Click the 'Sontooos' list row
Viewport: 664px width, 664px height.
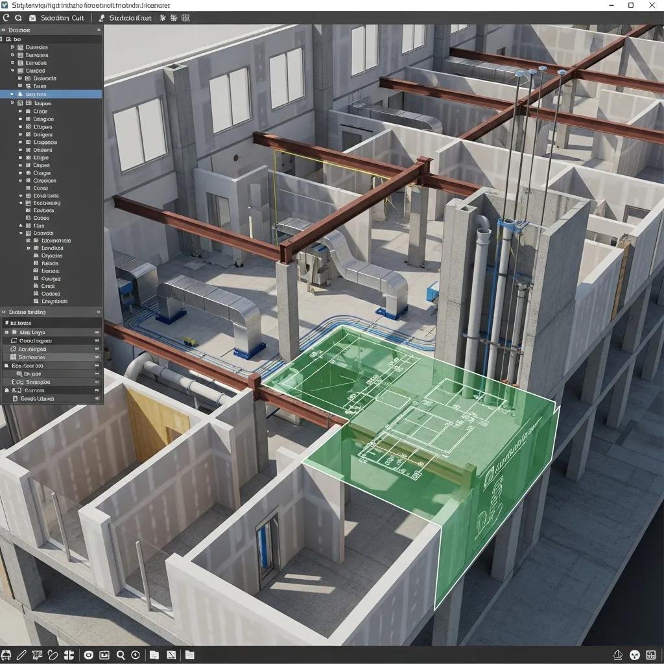click(52, 357)
